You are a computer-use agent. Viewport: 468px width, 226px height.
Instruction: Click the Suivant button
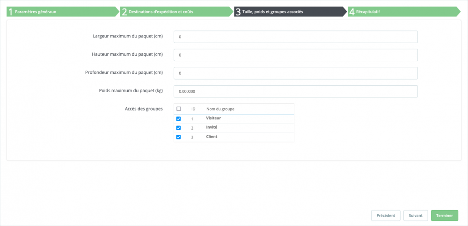(416, 216)
